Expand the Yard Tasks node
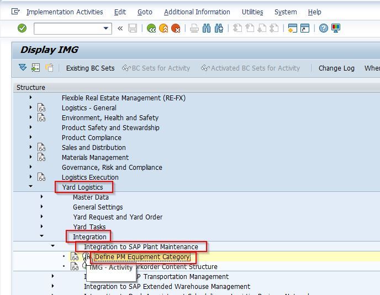380x295 pixels. point(41,226)
